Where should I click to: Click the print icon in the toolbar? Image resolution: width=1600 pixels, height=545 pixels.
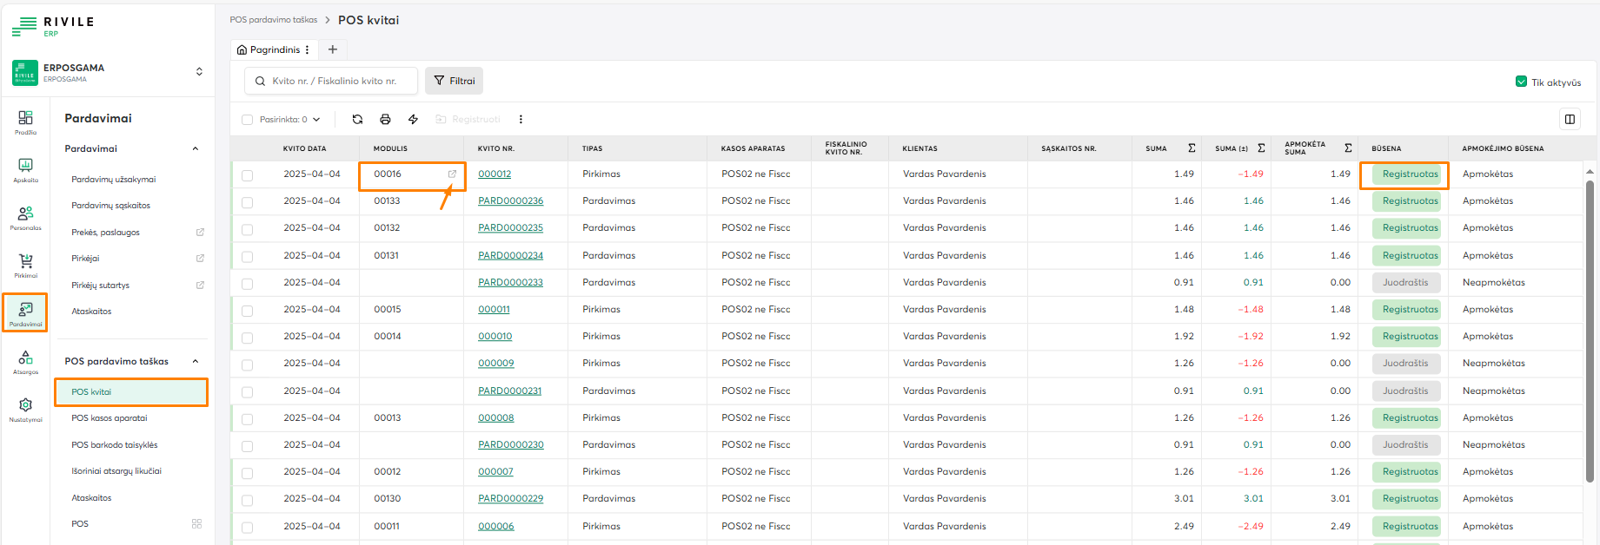pos(385,120)
